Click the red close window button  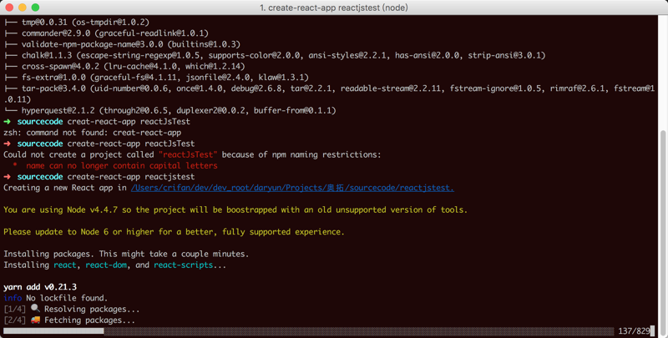tap(10, 8)
